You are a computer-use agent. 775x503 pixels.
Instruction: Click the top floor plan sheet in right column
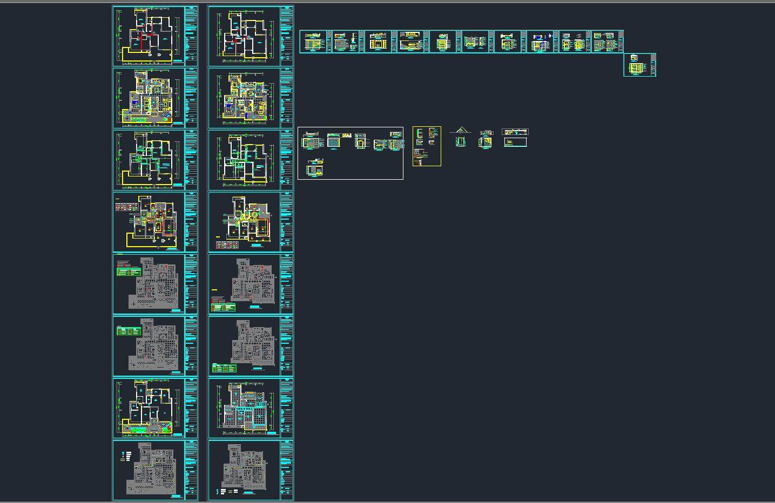[251, 36]
